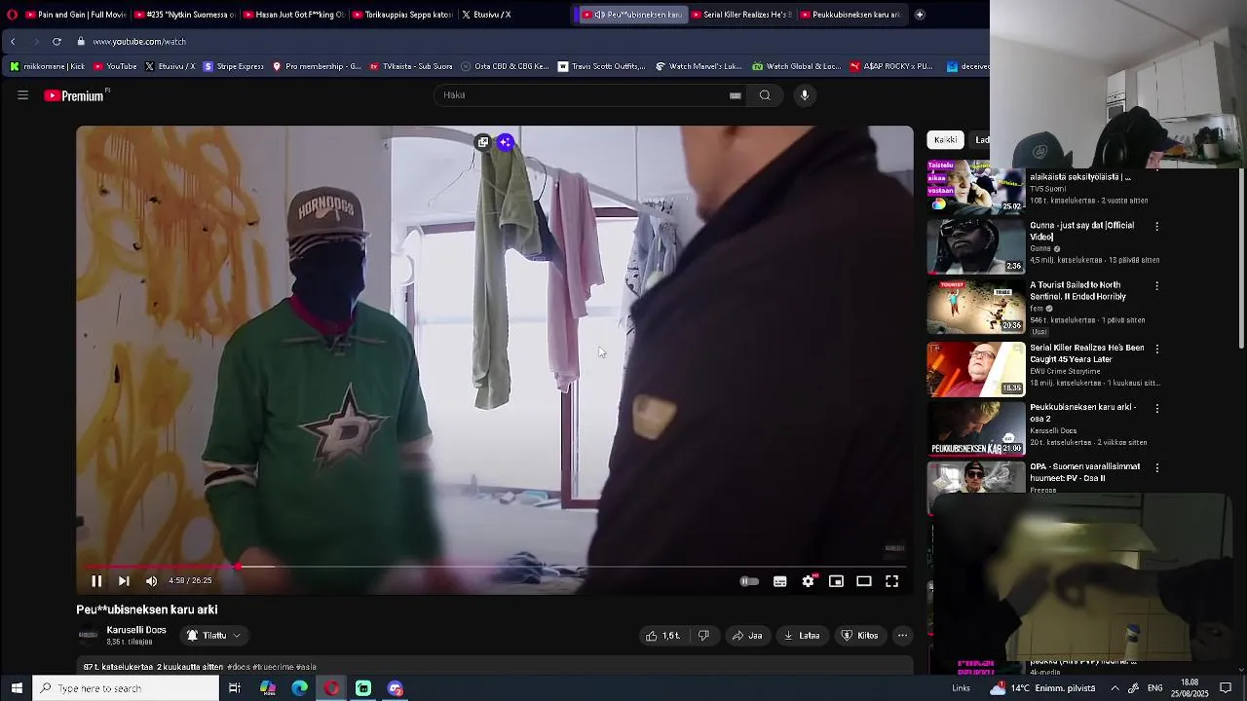
Task: Switch to miniplayer mode icon
Action: [x=836, y=581]
